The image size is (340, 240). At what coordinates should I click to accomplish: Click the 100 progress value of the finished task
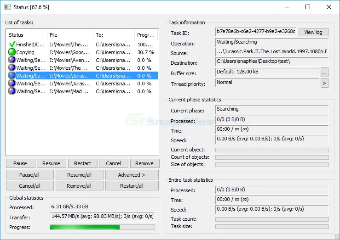coord(145,45)
